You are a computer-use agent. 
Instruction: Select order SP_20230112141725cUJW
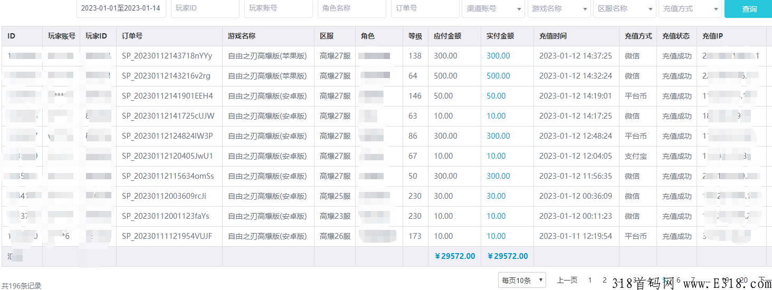tap(168, 116)
